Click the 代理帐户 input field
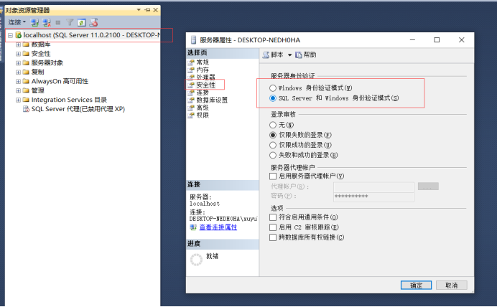 click(373, 186)
